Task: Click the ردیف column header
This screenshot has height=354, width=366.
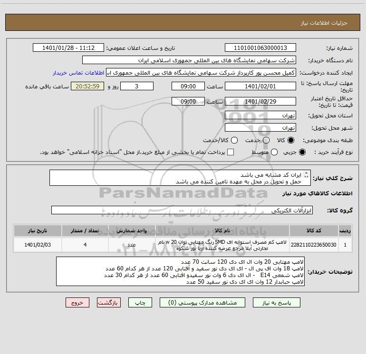Action: [x=345, y=230]
